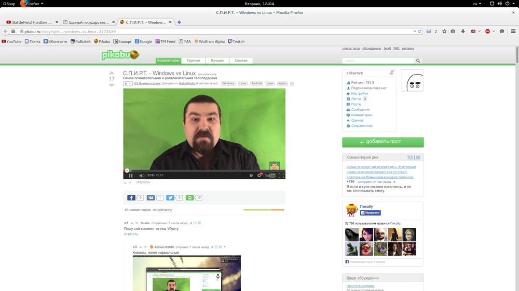Switch to the BattleField Hardline browser tab
The image size is (519, 291).
pos(30,22)
